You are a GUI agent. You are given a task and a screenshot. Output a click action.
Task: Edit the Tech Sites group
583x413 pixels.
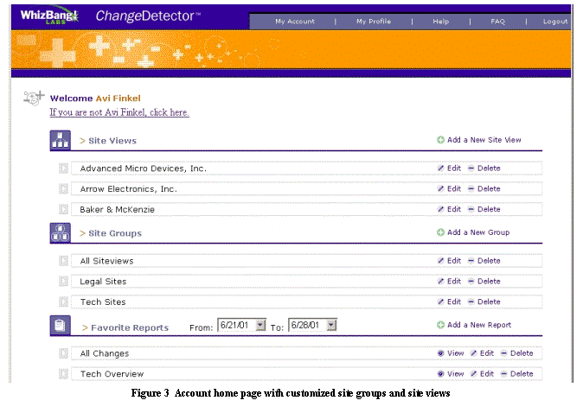coord(453,302)
